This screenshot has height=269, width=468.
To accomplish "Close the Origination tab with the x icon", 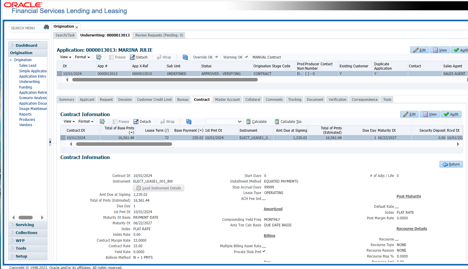I will [x=77, y=28].
